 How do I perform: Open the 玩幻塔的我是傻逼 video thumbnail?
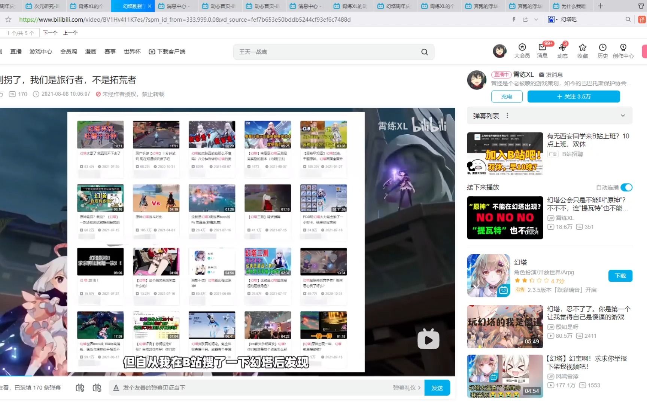[x=505, y=327]
